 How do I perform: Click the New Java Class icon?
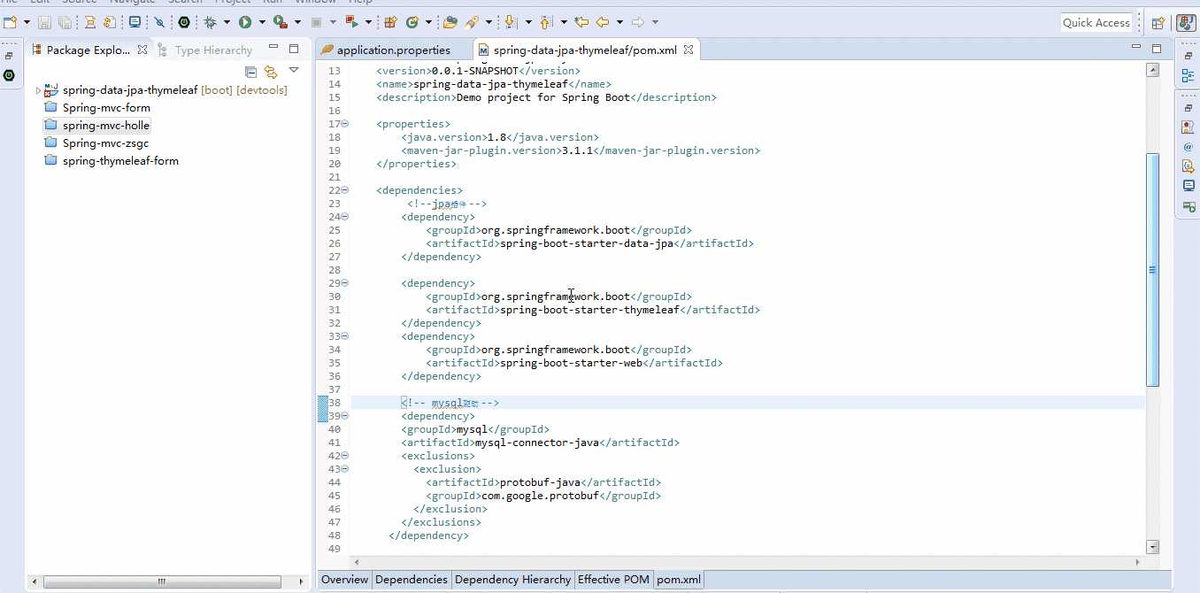412,22
